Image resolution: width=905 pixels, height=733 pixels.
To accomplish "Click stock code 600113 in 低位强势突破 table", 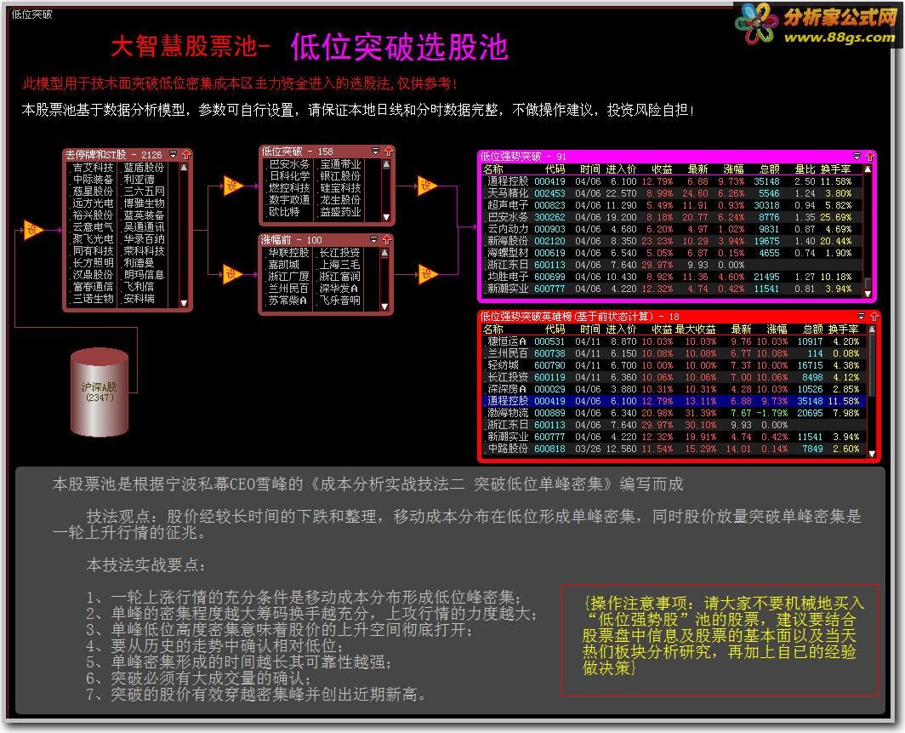I will click(x=549, y=265).
